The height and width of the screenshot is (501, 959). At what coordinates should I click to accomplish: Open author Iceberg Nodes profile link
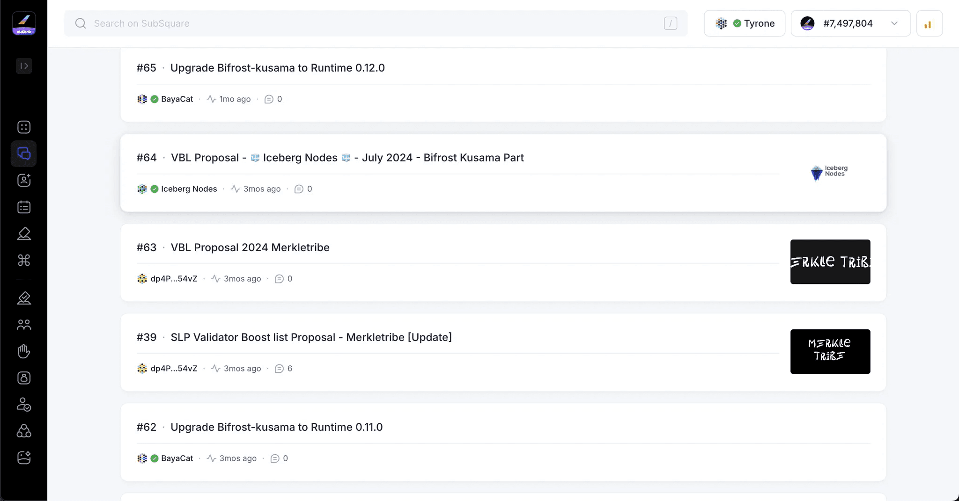[189, 189]
